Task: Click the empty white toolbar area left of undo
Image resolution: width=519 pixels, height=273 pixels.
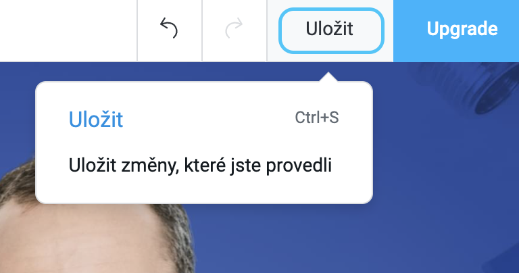Action: [x=68, y=31]
